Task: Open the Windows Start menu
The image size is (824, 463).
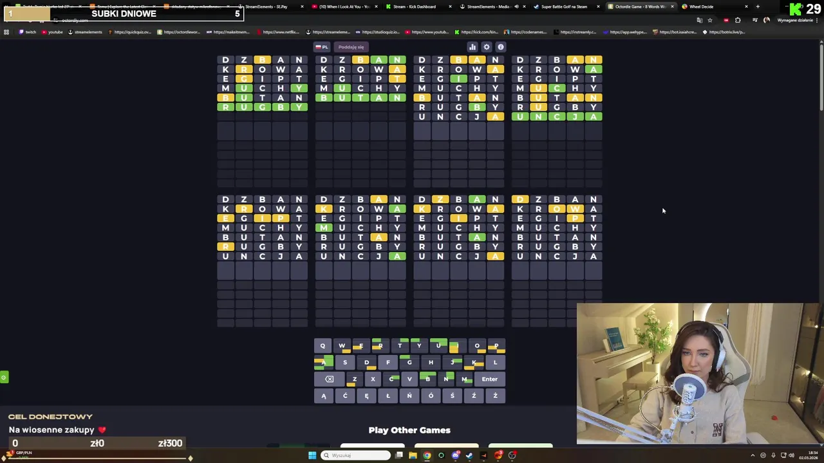Action: pos(312,455)
